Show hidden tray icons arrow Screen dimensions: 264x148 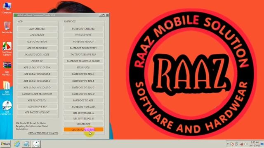[228, 144]
